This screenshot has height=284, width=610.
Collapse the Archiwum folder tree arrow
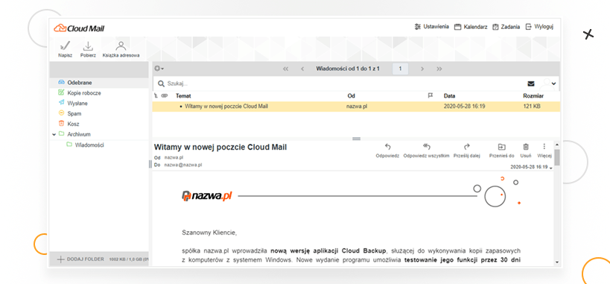pyautogui.click(x=54, y=134)
